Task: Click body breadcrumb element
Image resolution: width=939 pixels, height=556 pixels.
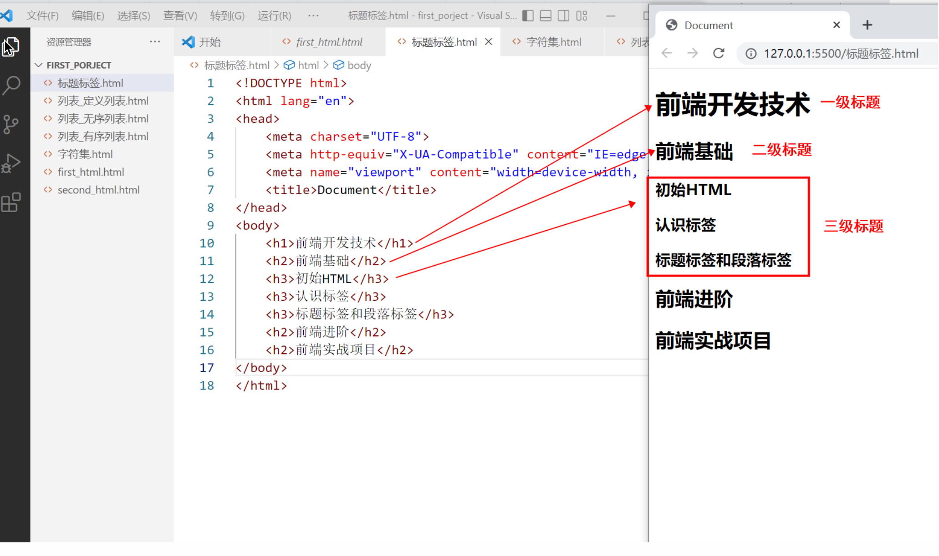Action: 359,66
